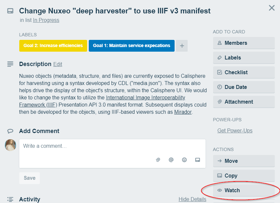
Task: Click the plus button to add label
Action: 182,46
